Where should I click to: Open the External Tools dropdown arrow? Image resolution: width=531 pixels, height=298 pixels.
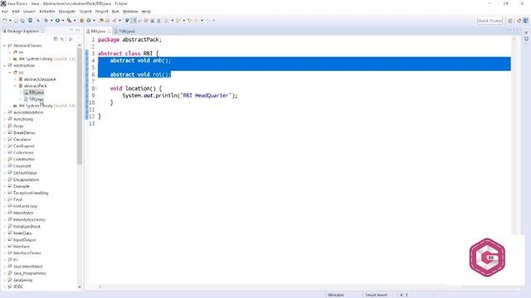[74, 21]
